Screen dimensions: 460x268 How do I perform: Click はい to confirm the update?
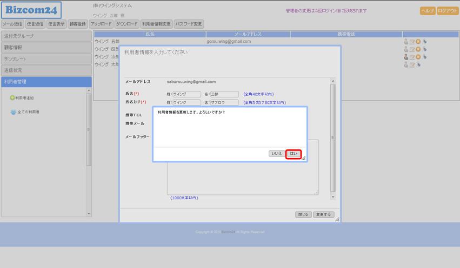[293, 154]
